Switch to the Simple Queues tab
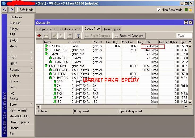 (47, 29)
